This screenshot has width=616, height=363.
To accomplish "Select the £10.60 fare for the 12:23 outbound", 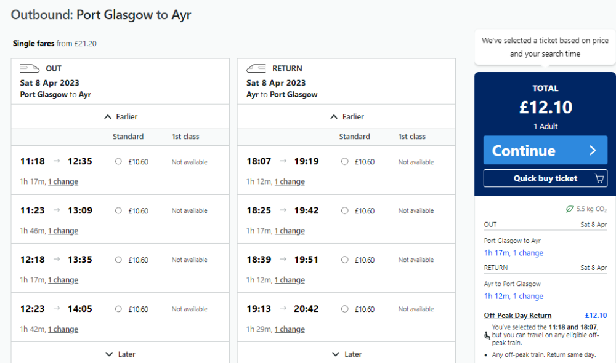I will [118, 309].
